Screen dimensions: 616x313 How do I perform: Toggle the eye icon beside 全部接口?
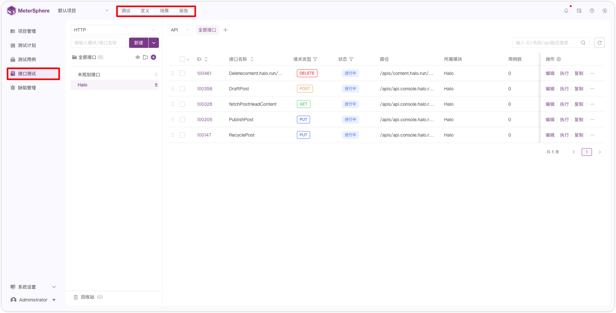pyautogui.click(x=138, y=57)
